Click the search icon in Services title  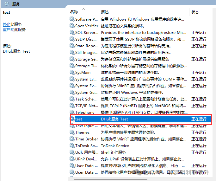click(7, 4)
